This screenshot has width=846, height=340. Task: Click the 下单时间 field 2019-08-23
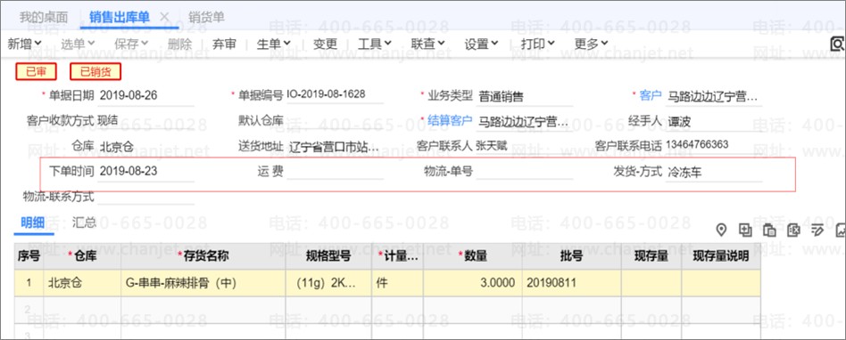click(x=145, y=172)
